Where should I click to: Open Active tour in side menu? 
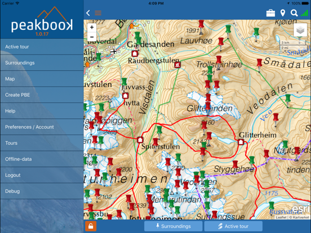pyautogui.click(x=42, y=47)
